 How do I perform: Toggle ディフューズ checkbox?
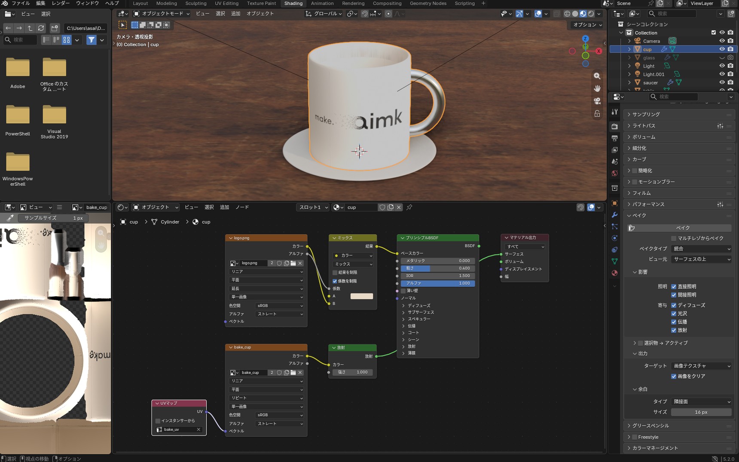point(674,305)
